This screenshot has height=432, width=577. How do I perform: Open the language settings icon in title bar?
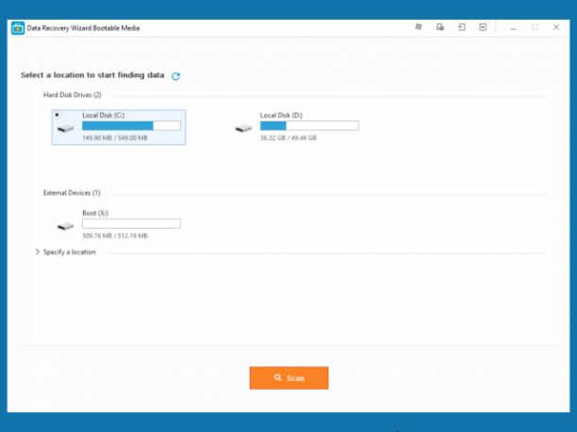click(x=419, y=27)
